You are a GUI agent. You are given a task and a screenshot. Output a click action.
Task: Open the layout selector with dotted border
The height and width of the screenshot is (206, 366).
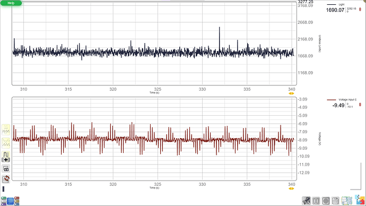tap(346, 201)
